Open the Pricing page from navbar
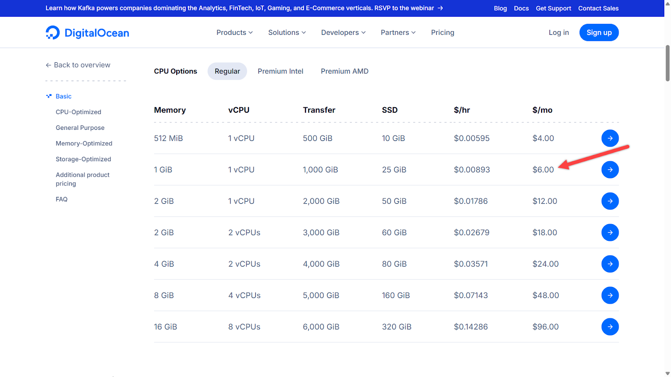Viewport: 671px width, 377px height. point(442,33)
